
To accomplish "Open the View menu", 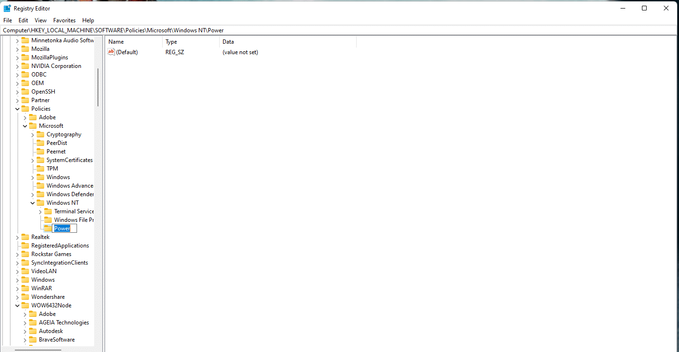I will pos(41,20).
